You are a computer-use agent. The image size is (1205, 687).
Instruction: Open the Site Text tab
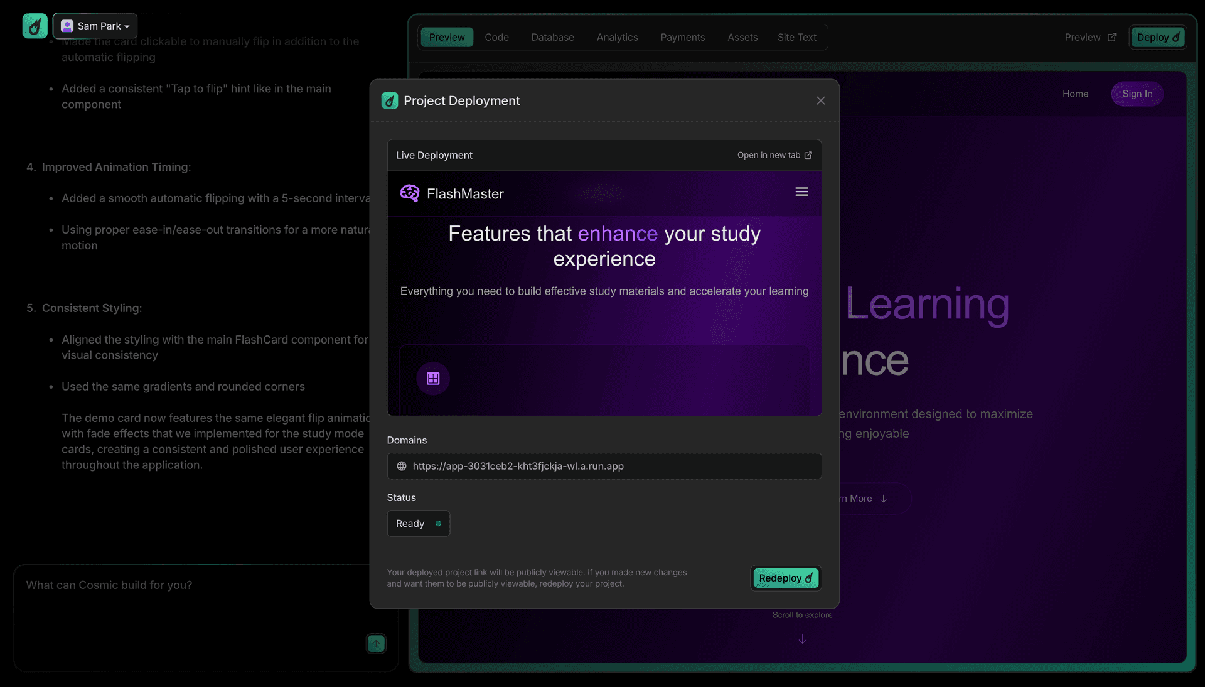point(797,37)
